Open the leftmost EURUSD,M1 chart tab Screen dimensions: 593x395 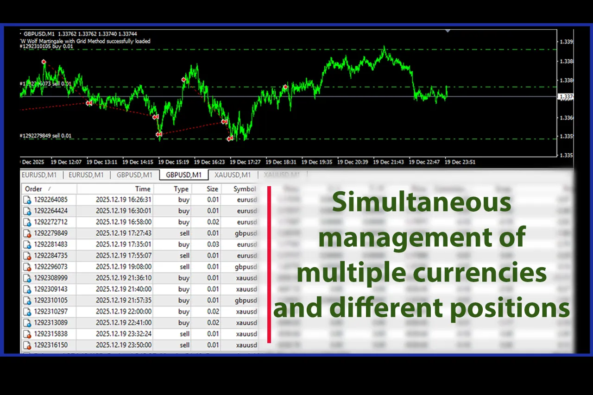pos(39,175)
